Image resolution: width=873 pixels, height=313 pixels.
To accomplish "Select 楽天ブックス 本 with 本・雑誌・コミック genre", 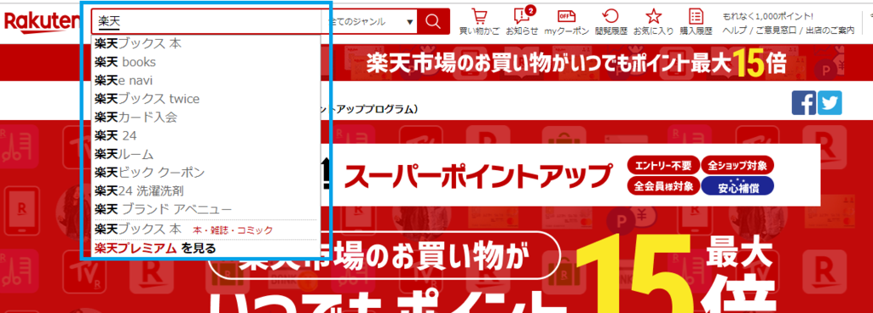I will click(206, 229).
